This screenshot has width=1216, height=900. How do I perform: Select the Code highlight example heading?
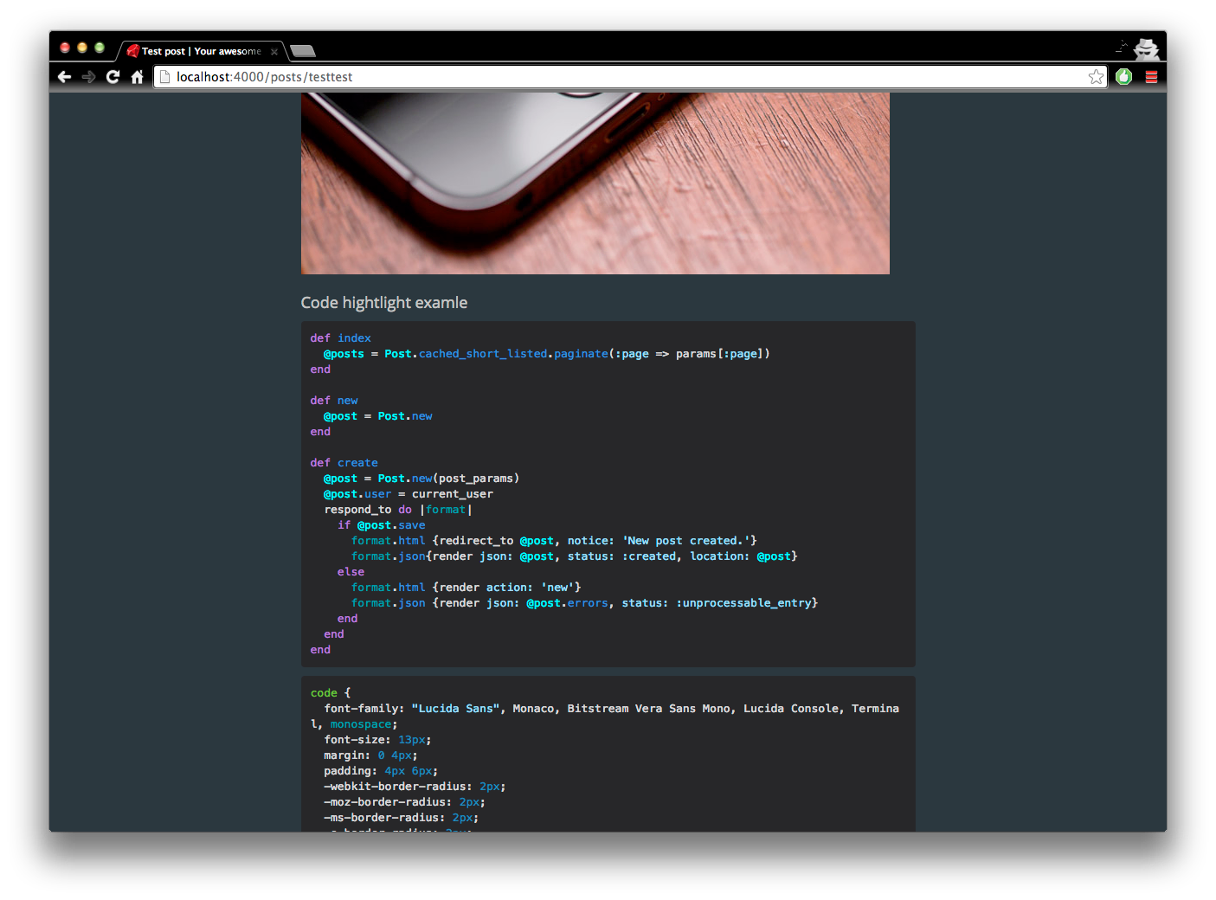[x=383, y=302]
